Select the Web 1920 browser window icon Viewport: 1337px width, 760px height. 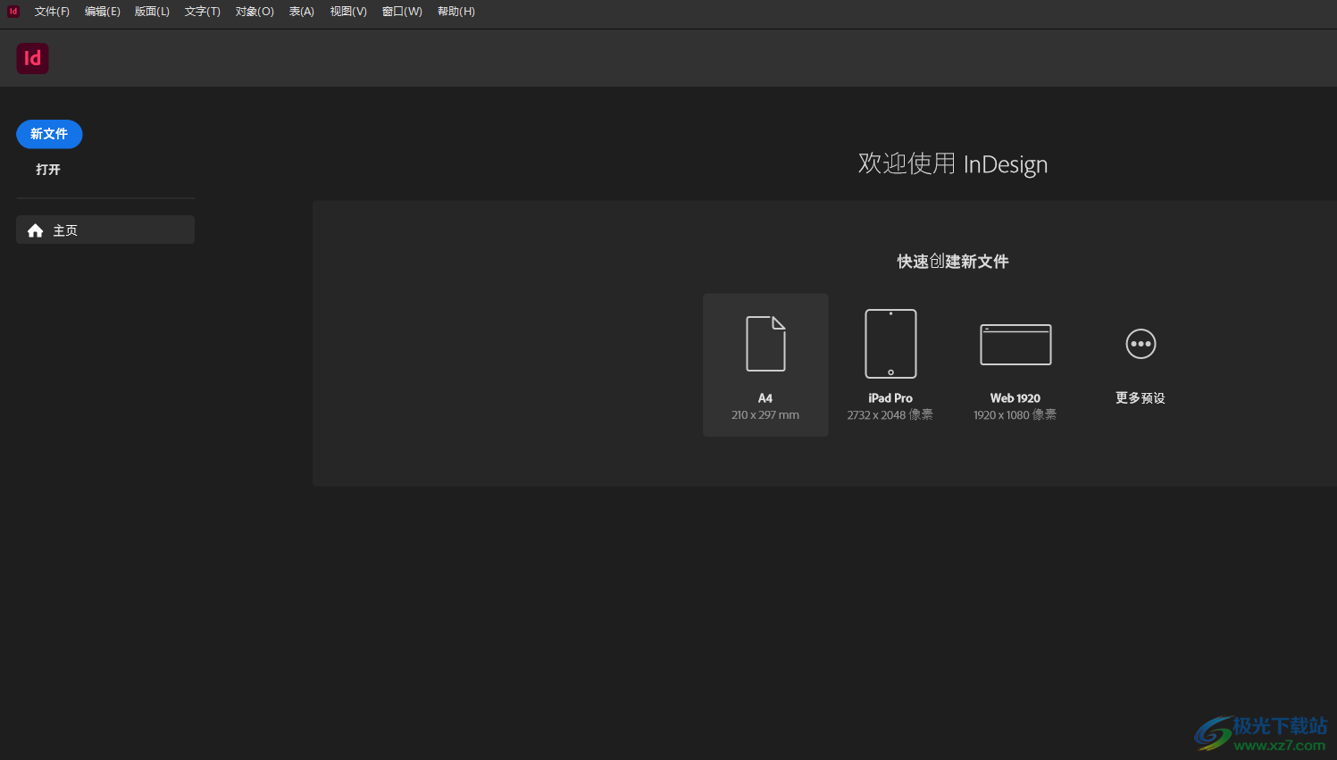[1015, 345]
